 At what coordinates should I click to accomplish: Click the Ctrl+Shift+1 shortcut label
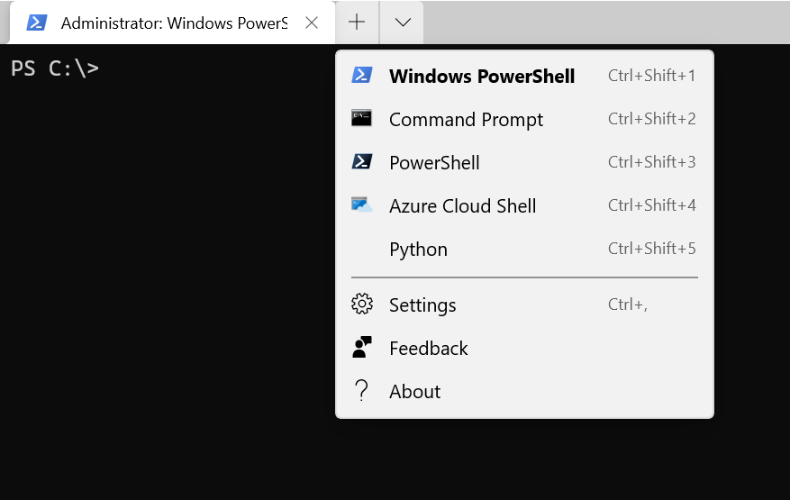click(651, 76)
